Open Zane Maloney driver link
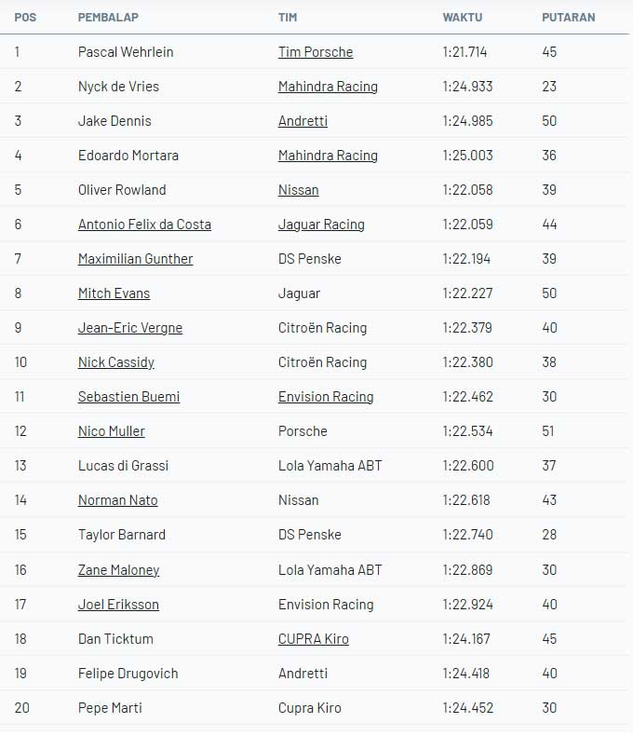 click(x=118, y=569)
